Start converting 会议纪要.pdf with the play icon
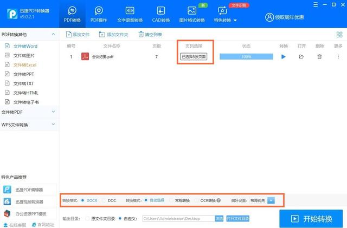 283,56
